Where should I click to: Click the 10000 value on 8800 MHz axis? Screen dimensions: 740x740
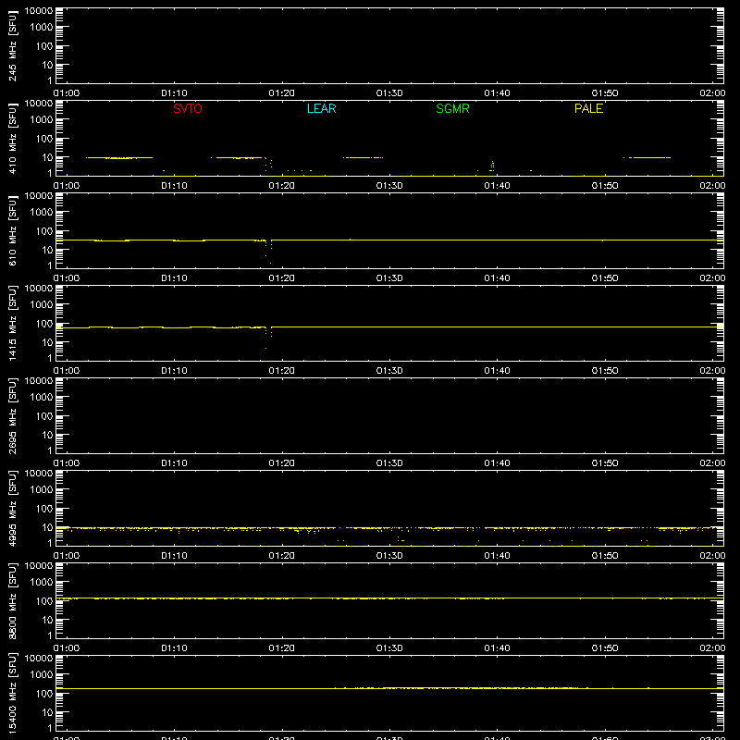pos(39,566)
